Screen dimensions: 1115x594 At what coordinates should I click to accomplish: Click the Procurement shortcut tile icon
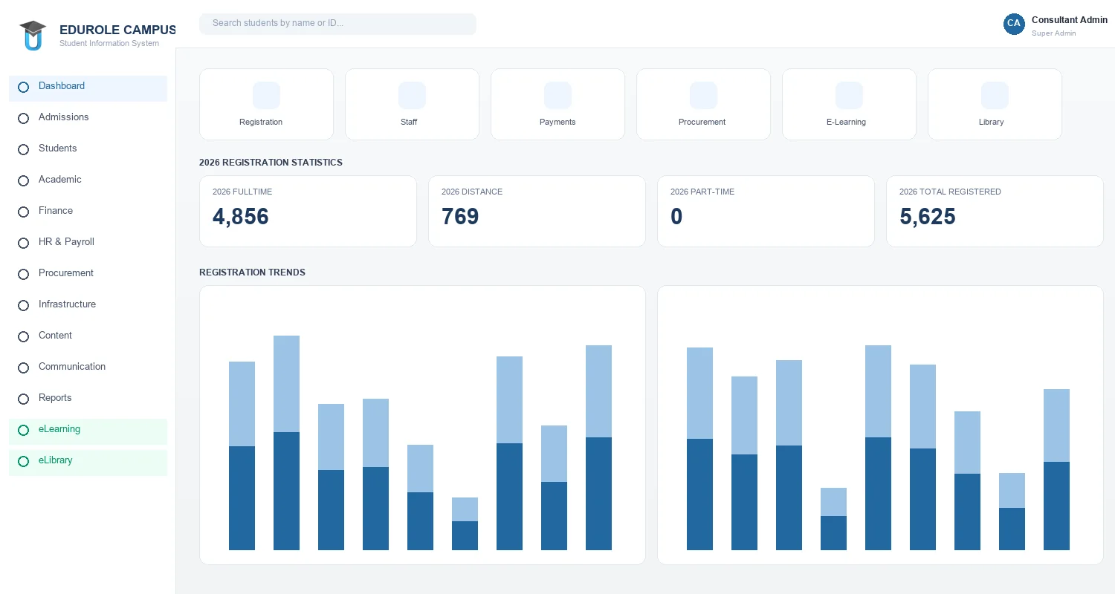[703, 95]
